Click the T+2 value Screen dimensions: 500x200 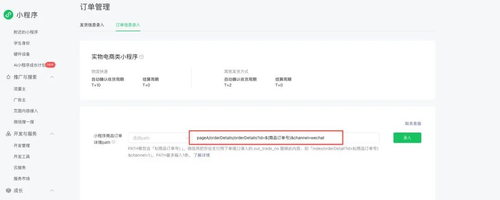coord(228,85)
